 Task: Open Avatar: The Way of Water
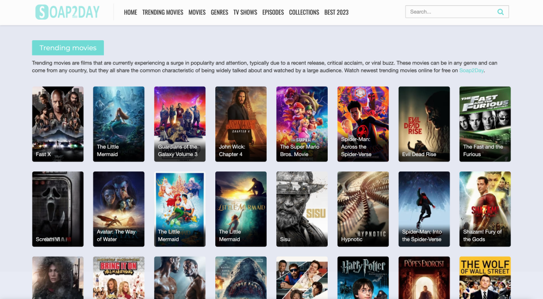pos(119,209)
